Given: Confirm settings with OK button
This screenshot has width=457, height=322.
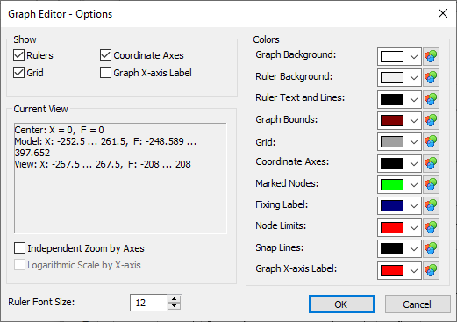Looking at the screenshot, I should [x=341, y=304].
